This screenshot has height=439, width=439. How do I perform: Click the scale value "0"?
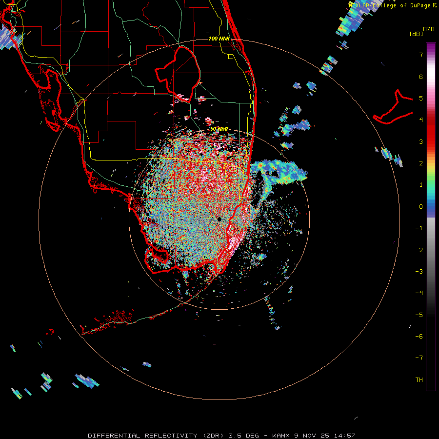(x=421, y=207)
